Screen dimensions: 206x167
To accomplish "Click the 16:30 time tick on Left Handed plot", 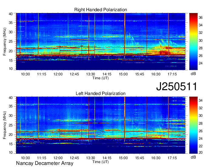I will 156,158.
